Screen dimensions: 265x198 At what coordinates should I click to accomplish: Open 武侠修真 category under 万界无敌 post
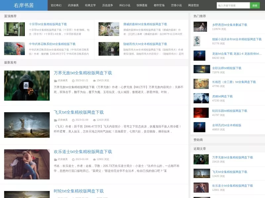pos(63,81)
